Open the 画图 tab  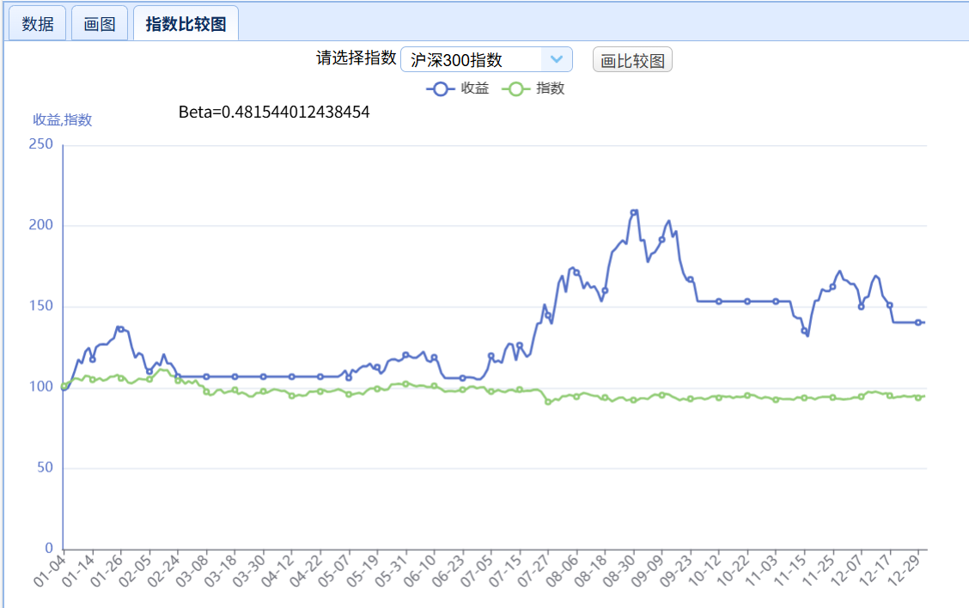(100, 24)
